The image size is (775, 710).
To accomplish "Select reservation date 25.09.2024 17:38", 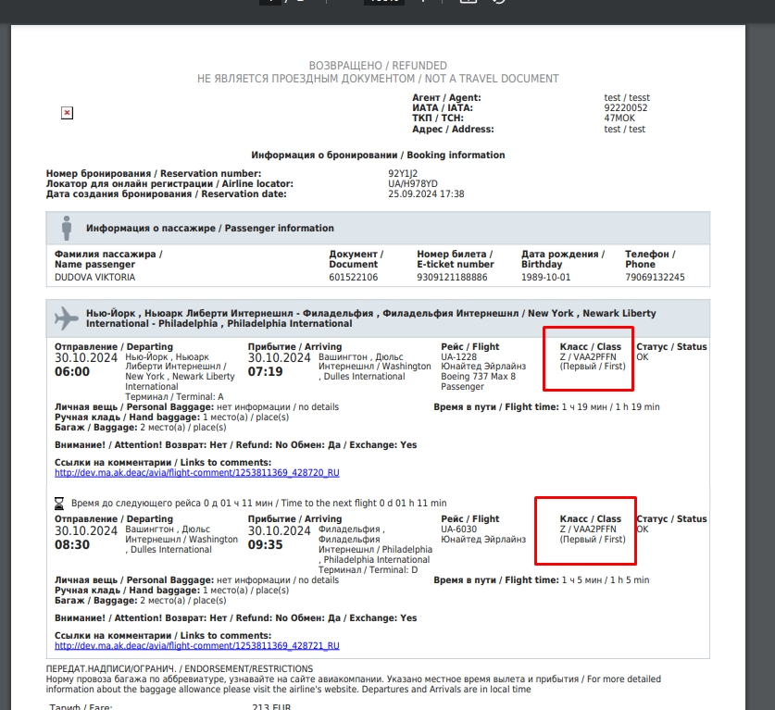I will point(426,194).
